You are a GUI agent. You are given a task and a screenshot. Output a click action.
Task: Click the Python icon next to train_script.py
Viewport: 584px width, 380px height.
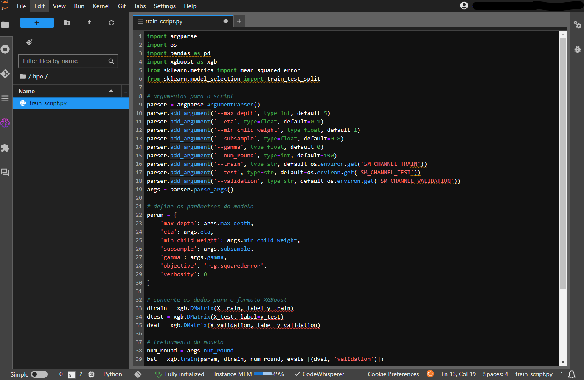23,103
